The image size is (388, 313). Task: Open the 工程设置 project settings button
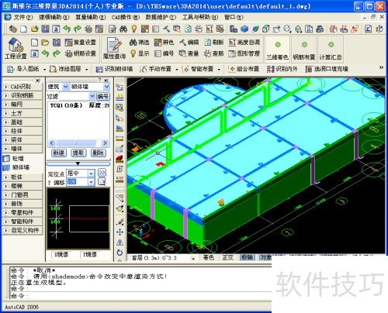click(16, 48)
